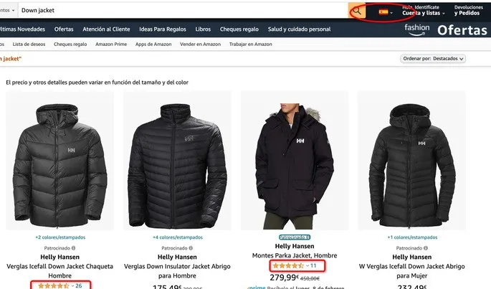This screenshot has width=491, height=289.
Task: Click +4 colores/estampados link
Action: (x=178, y=237)
